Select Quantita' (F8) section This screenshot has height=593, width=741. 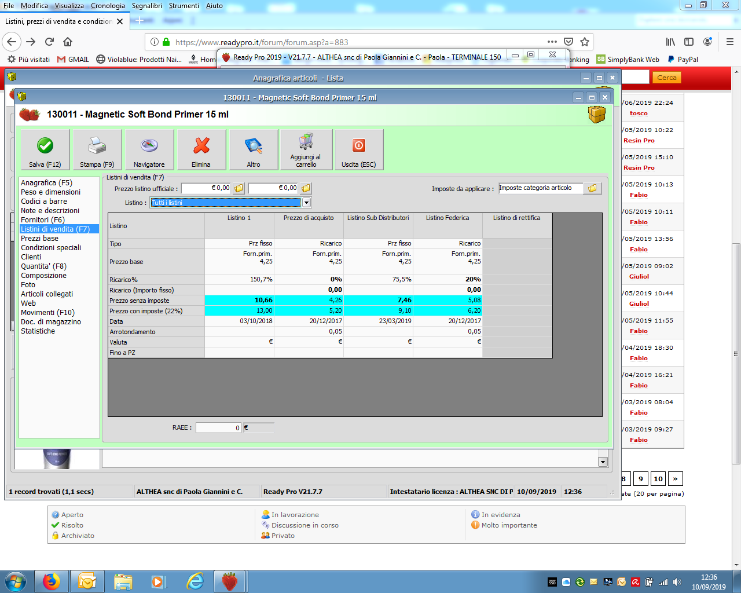(x=43, y=266)
